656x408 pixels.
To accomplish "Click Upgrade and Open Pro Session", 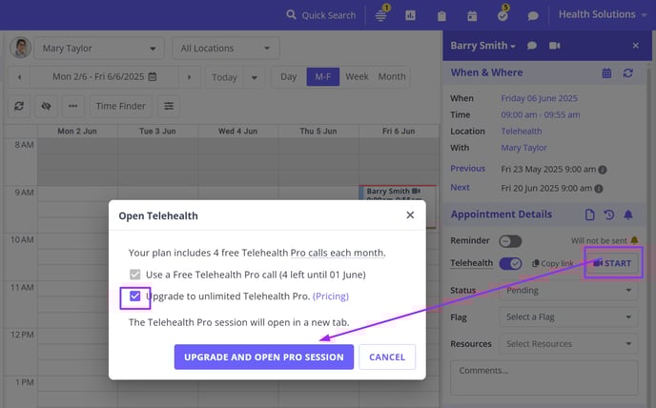I will tap(264, 357).
